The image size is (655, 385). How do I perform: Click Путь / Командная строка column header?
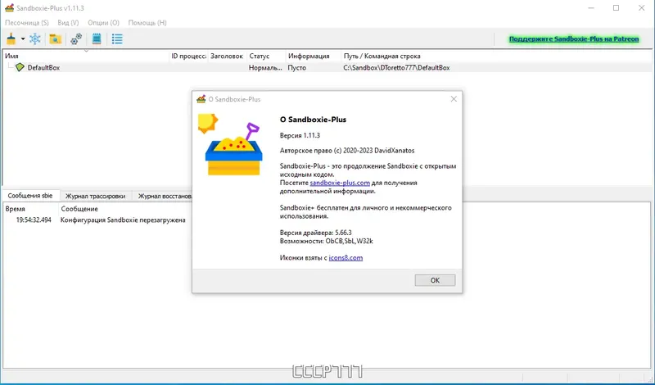(496, 56)
